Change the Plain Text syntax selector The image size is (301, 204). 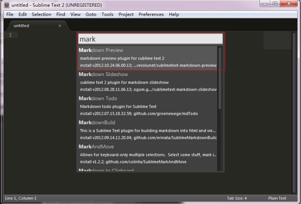277,198
